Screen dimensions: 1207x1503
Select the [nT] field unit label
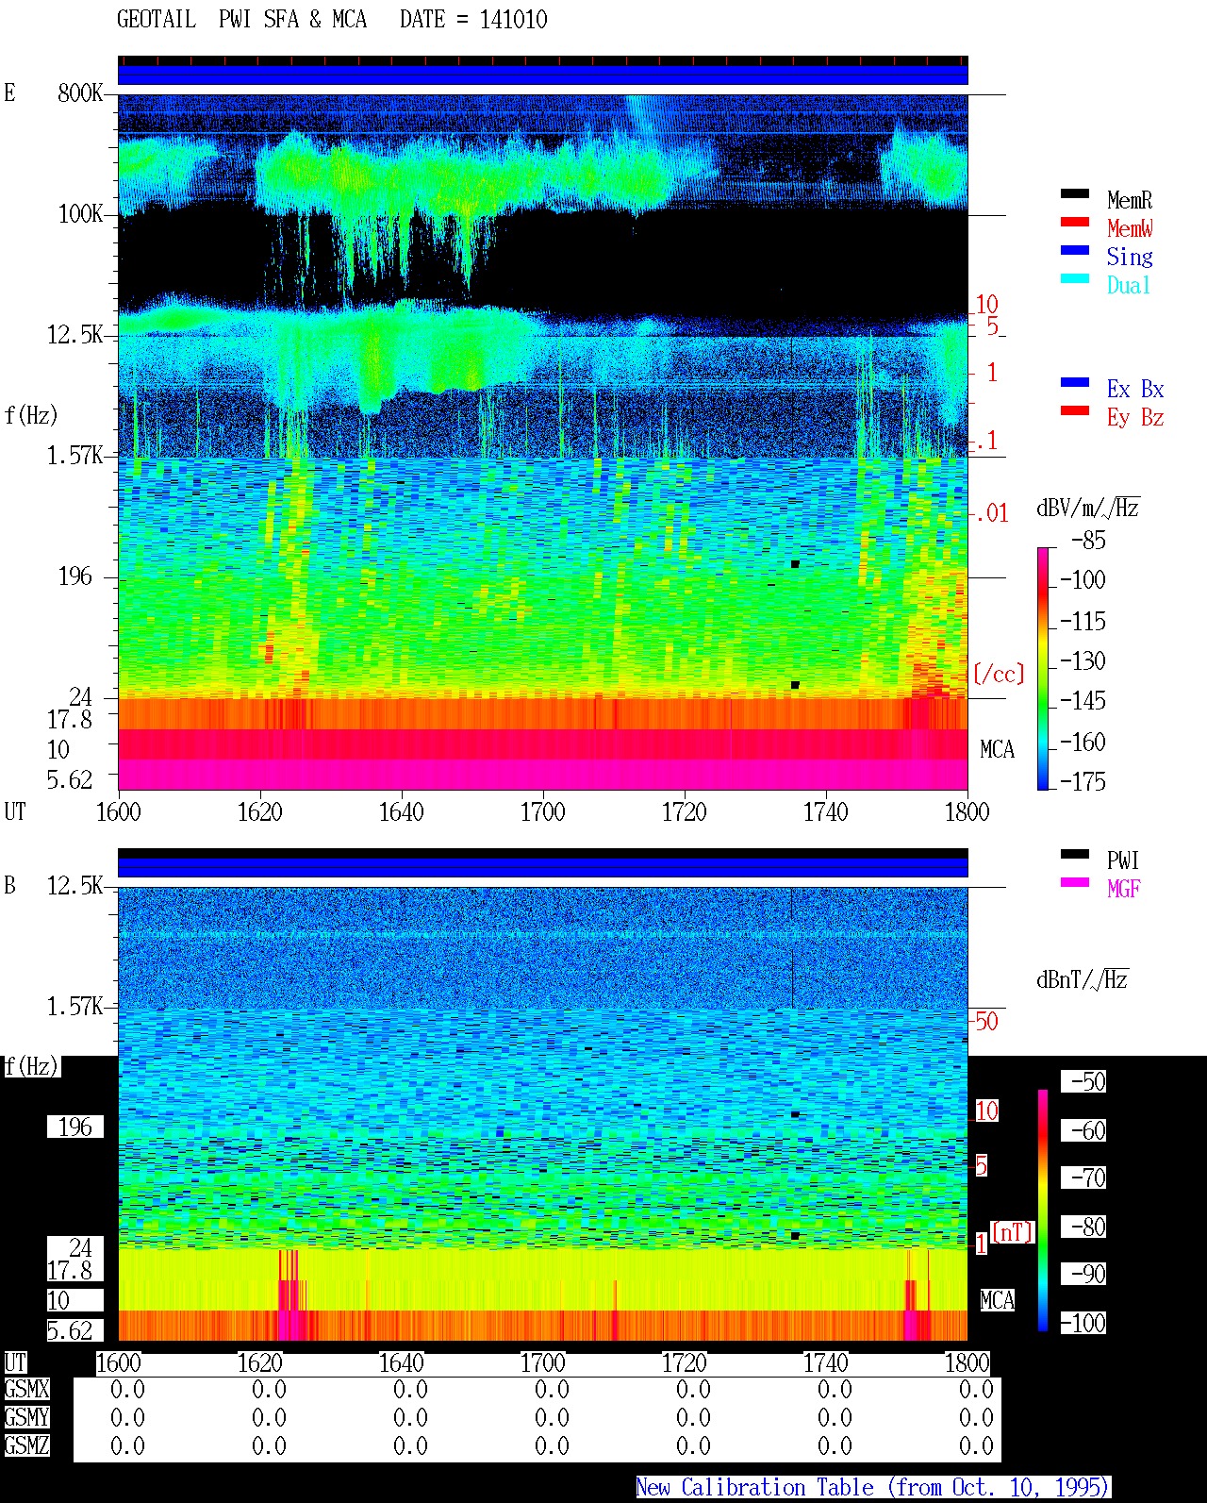pyautogui.click(x=1013, y=1232)
